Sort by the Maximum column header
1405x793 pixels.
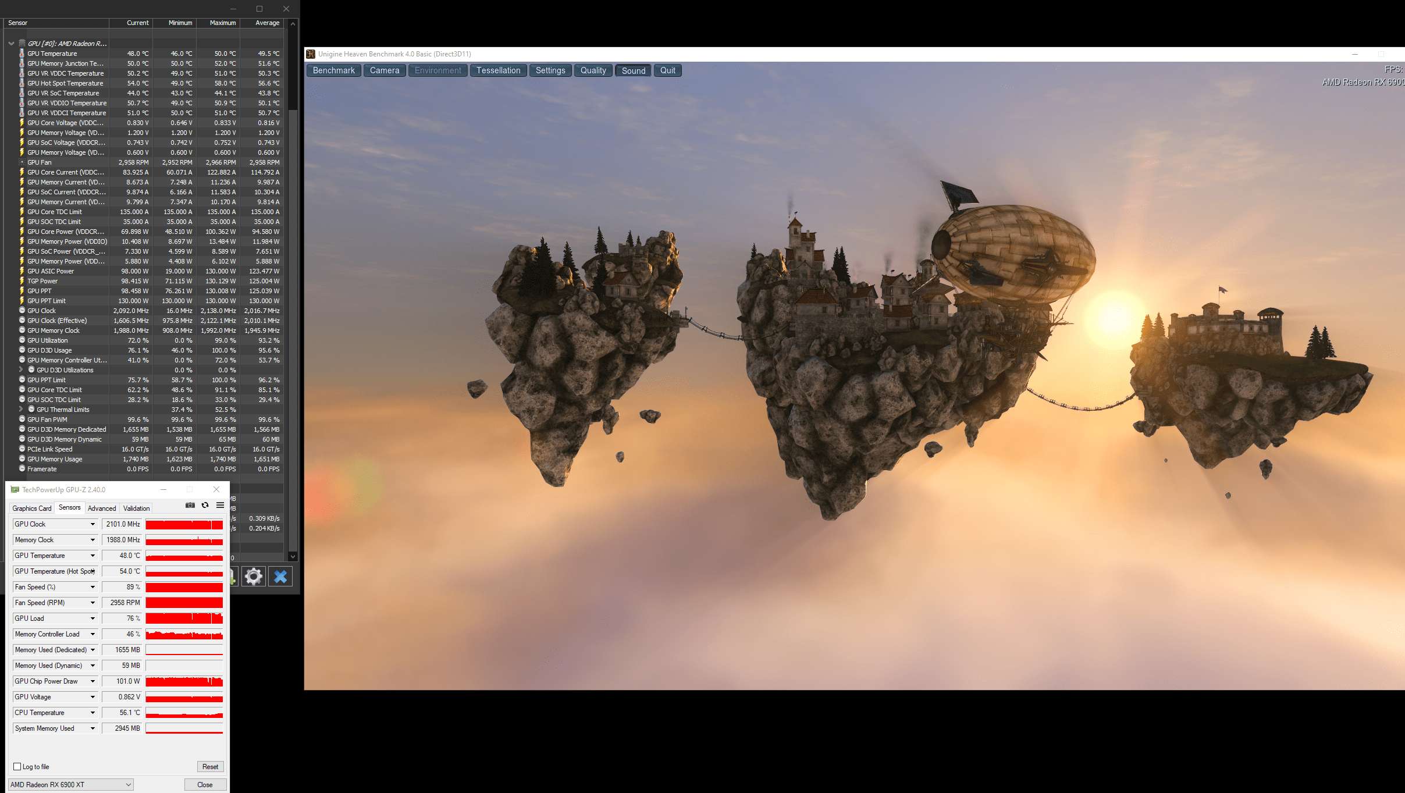tap(218, 23)
